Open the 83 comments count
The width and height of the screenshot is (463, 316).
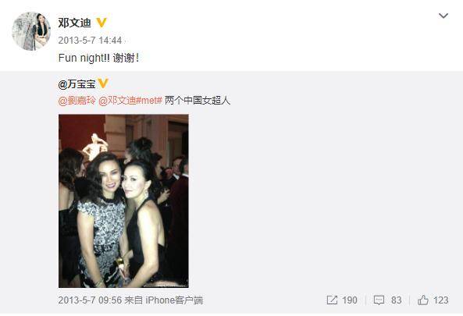point(397,300)
